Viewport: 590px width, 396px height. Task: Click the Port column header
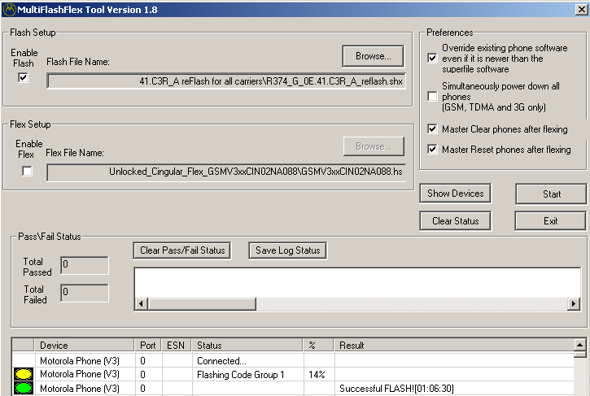tap(148, 346)
